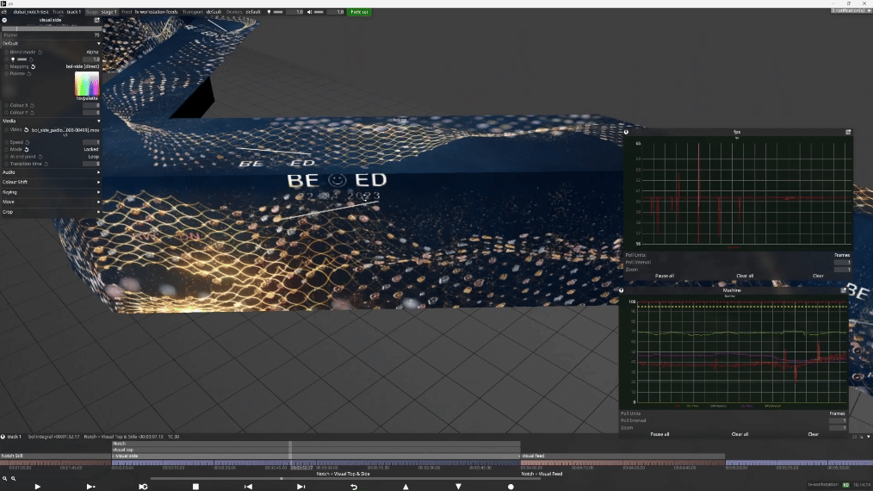This screenshot has height=491, width=873.
Task: Toggle keyframing for Speed
Action: tap(7, 142)
